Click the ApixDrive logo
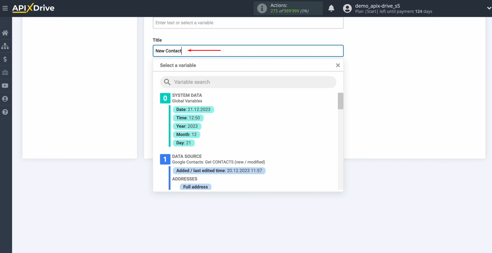Image resolution: width=492 pixels, height=253 pixels. (x=33, y=8)
